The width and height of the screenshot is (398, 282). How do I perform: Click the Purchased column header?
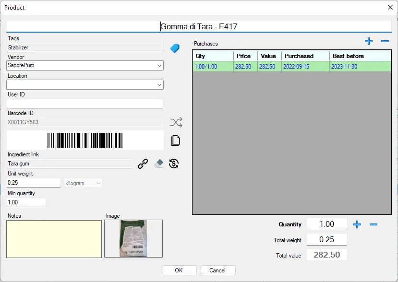(x=306, y=56)
